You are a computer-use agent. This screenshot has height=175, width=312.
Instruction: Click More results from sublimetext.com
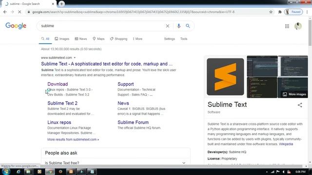(73, 140)
